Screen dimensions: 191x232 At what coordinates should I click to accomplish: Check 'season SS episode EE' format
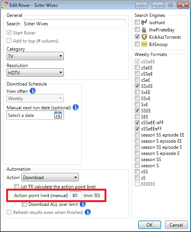(x=137, y=135)
